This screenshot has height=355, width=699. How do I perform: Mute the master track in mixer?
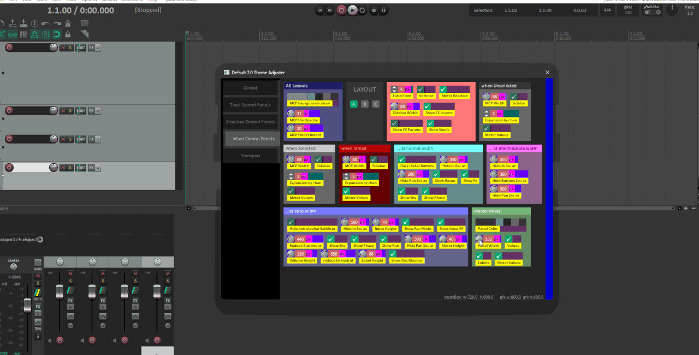click(x=38, y=276)
